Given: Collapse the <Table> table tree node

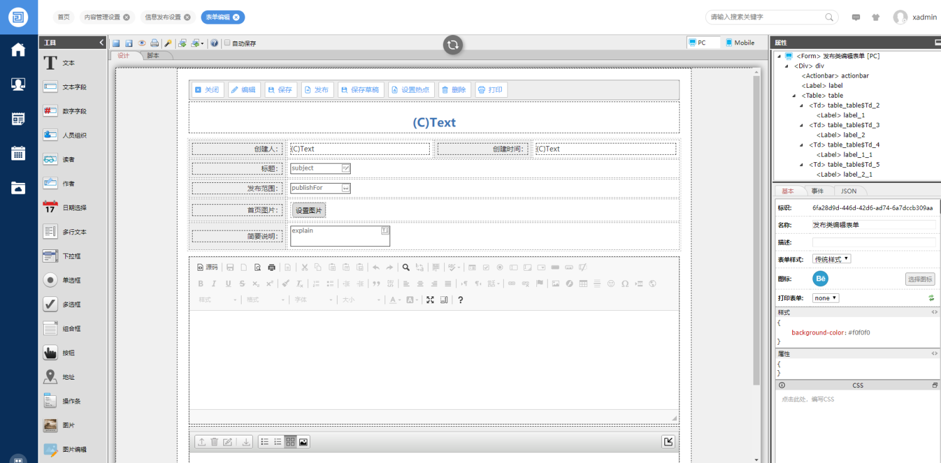Looking at the screenshot, I should (x=794, y=96).
